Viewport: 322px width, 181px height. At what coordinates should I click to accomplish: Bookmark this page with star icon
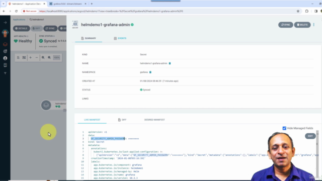pos(298,11)
